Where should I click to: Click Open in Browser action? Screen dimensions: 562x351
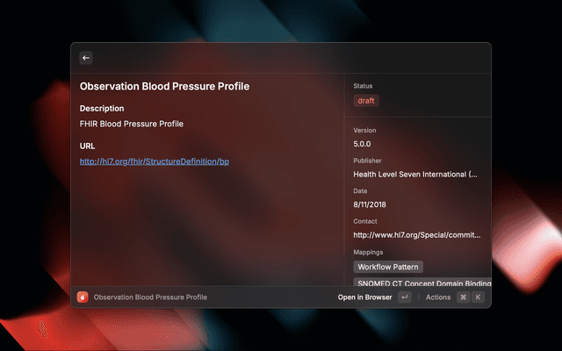point(364,297)
